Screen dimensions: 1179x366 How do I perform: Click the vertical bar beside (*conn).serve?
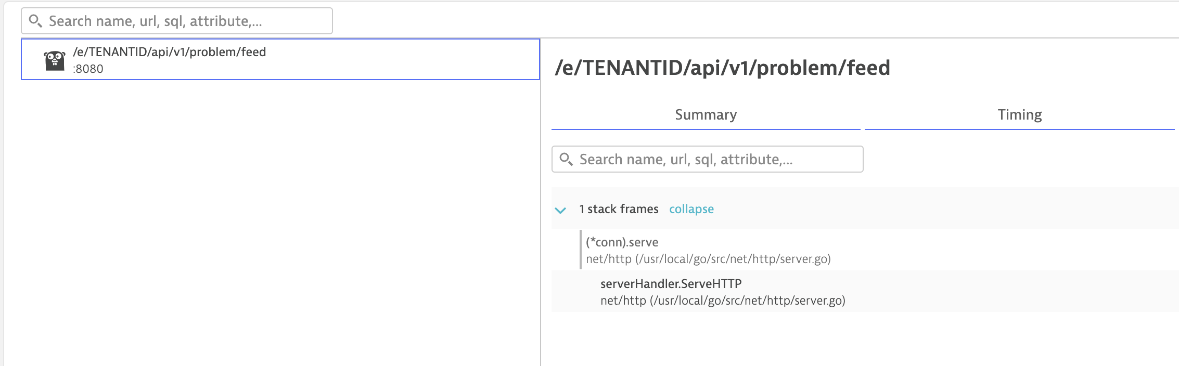click(581, 250)
